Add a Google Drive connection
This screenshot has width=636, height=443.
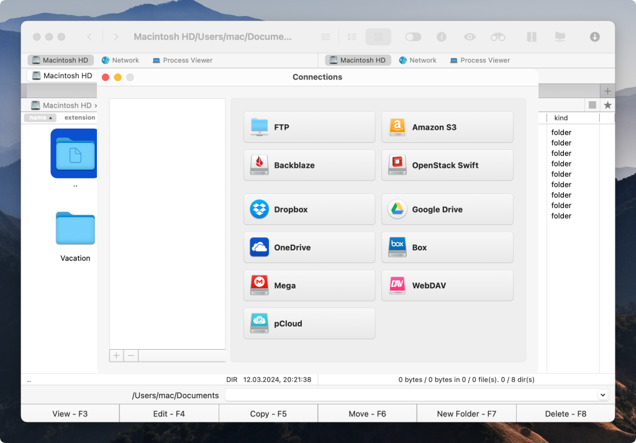point(447,209)
